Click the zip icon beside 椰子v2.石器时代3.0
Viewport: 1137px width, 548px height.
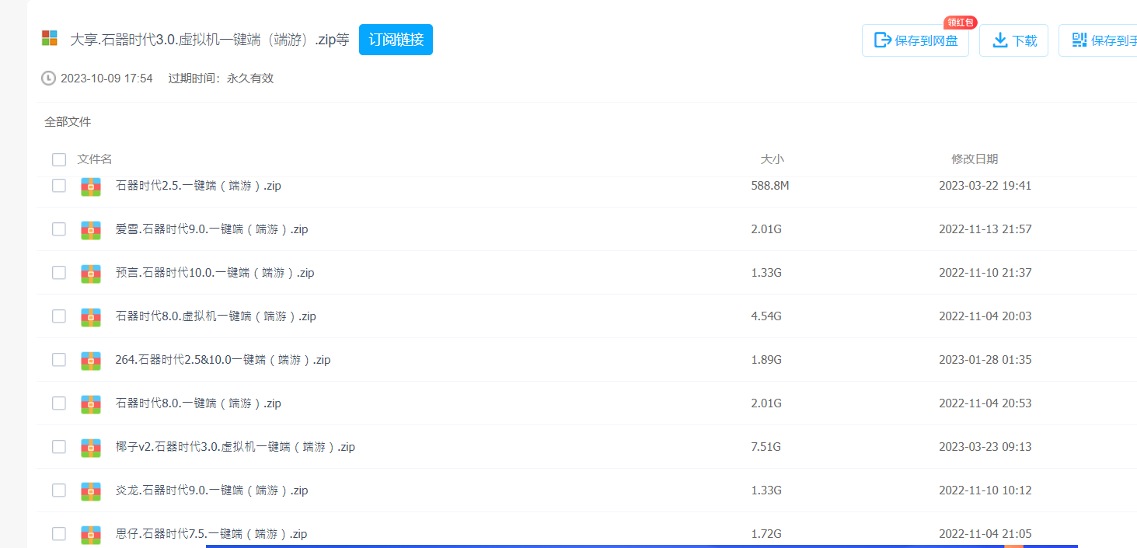point(91,447)
